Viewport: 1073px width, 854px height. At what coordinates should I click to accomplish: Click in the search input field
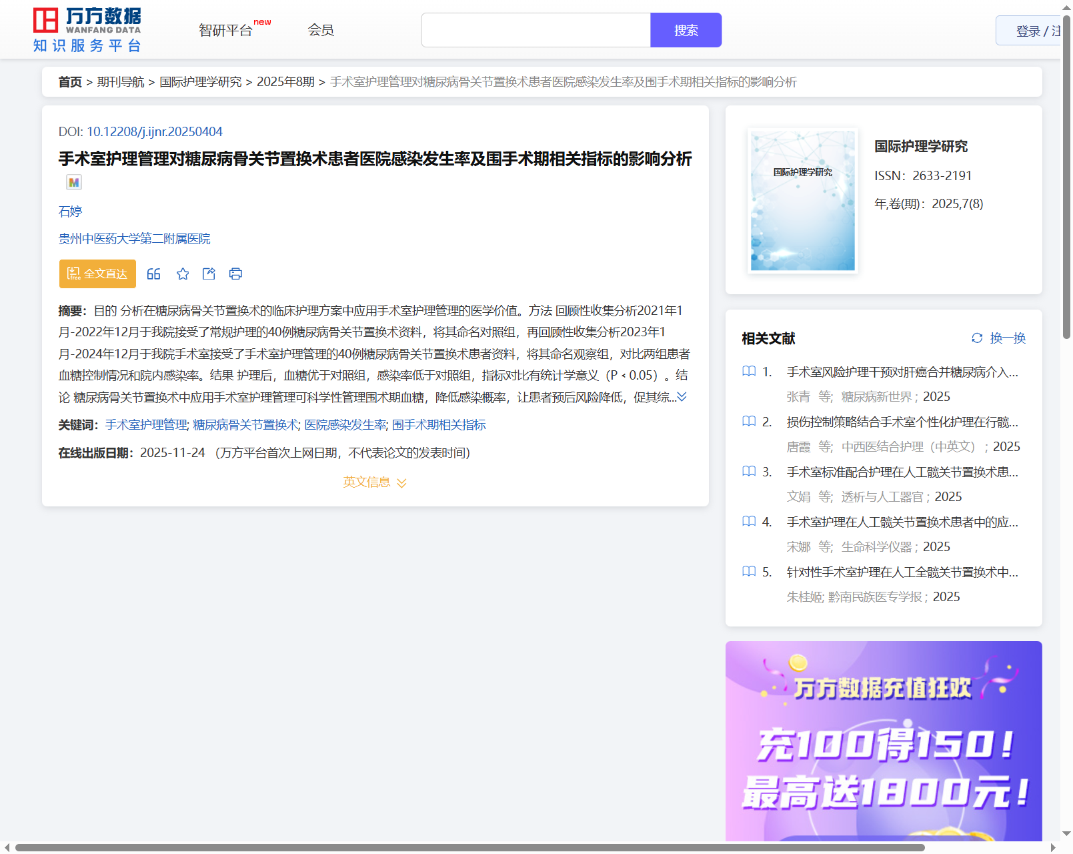click(535, 30)
